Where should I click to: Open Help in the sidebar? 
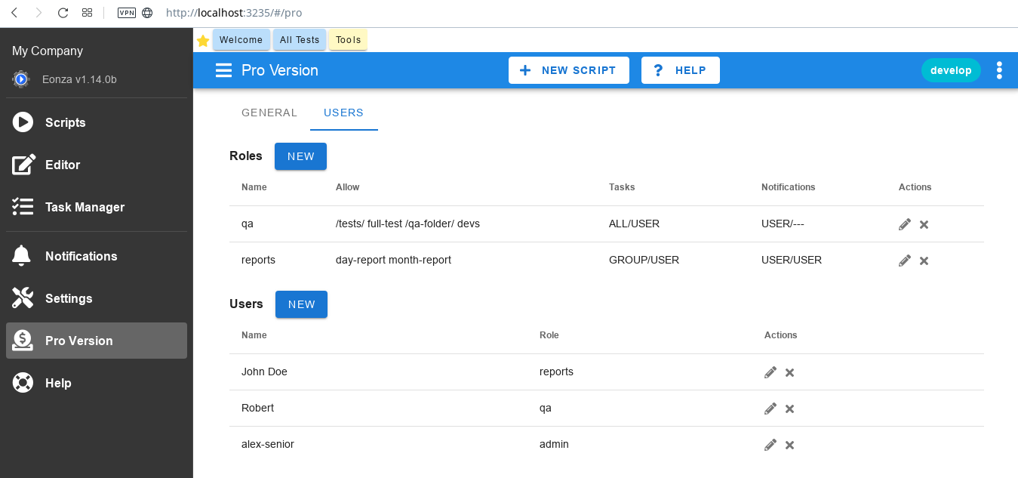pos(97,383)
